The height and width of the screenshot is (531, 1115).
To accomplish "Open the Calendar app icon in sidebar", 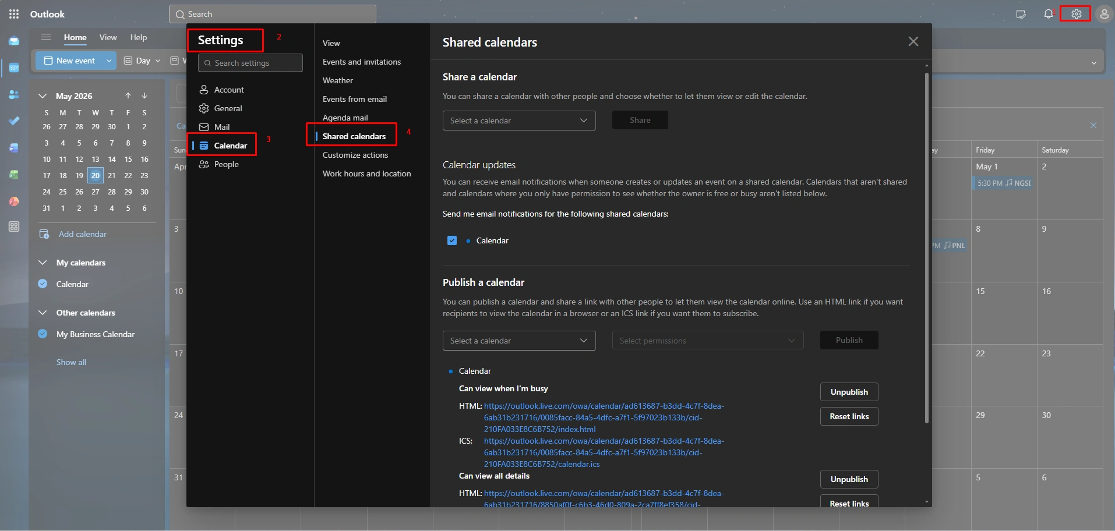I will point(14,68).
